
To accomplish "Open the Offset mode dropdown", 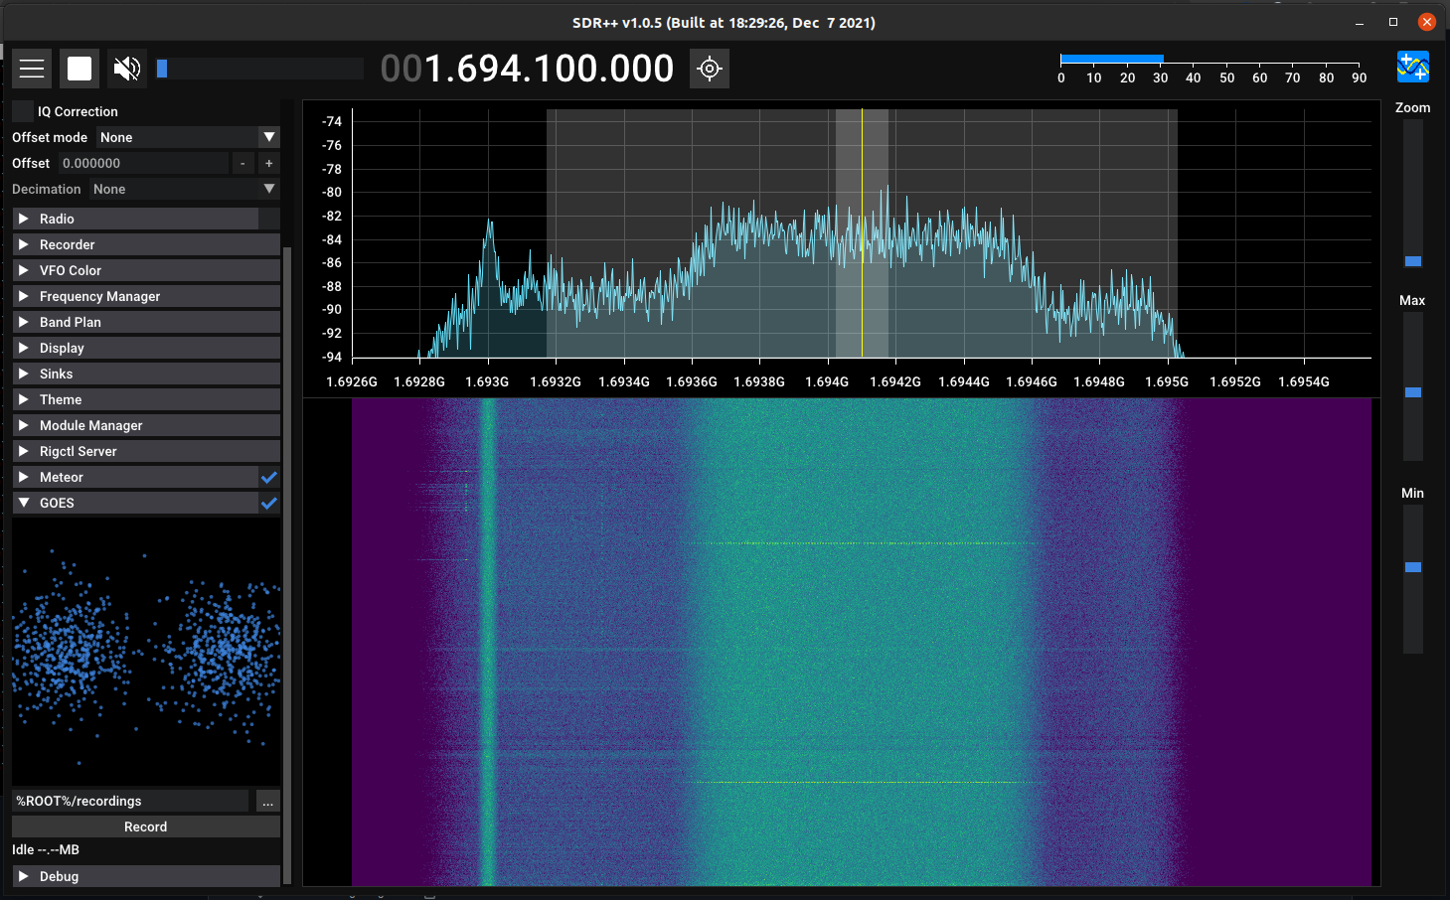I will point(189,137).
